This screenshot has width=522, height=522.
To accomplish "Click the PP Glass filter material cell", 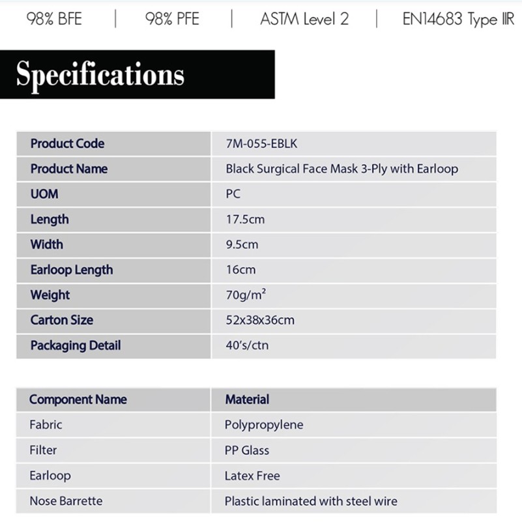I will (x=246, y=450).
